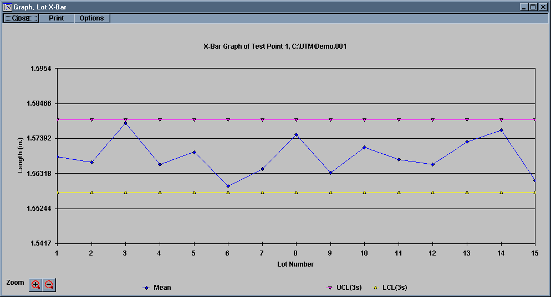Screen dimensions: 551x297
Task: Click the LCL marker at lot 10
Action: 364,192
